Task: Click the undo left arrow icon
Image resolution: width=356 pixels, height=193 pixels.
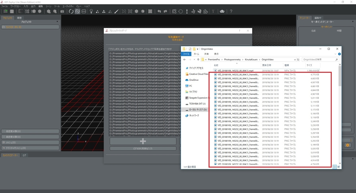Action: coord(159,11)
